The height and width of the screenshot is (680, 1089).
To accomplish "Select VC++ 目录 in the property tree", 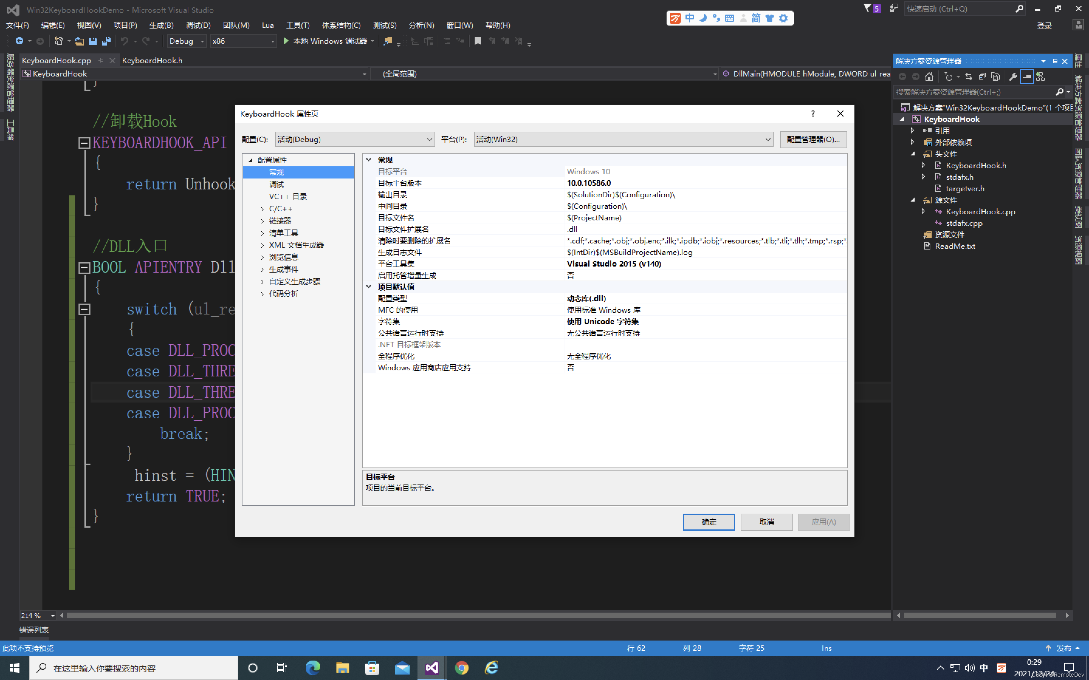I will 288,196.
